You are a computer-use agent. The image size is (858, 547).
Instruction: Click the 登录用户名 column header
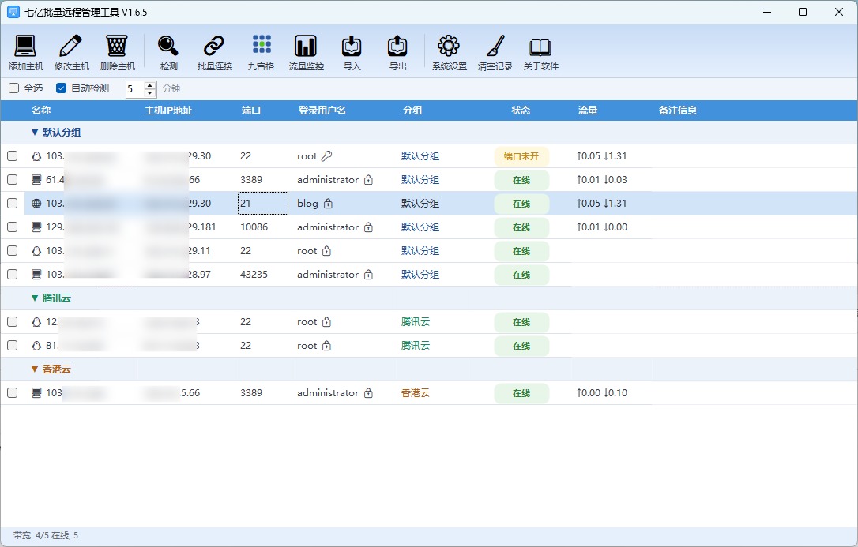[322, 111]
